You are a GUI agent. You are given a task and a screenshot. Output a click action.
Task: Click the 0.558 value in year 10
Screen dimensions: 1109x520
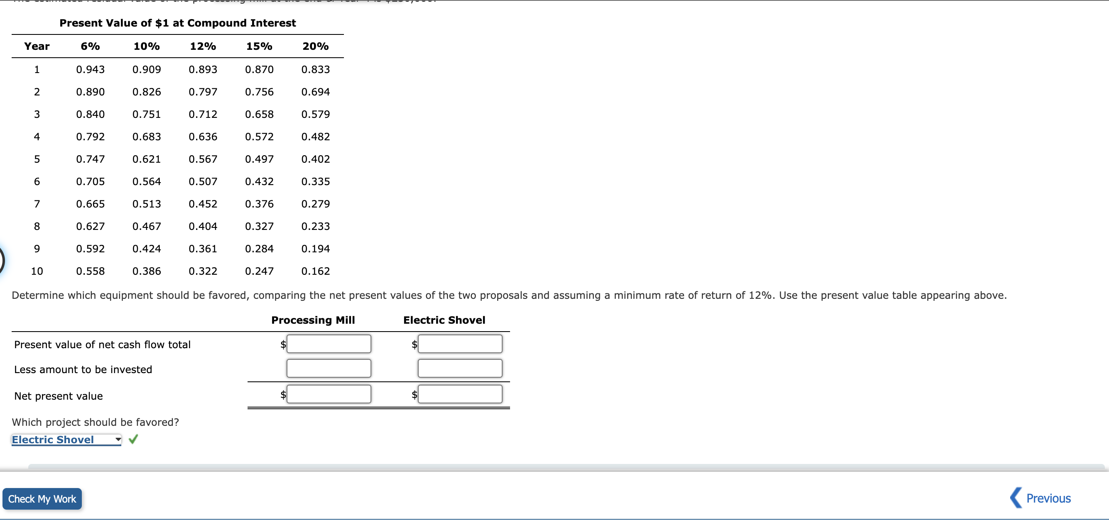(x=91, y=271)
